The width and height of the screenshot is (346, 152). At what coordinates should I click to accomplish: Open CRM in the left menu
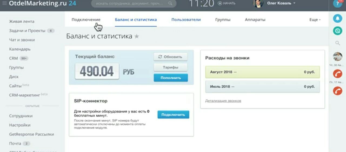click(x=14, y=58)
